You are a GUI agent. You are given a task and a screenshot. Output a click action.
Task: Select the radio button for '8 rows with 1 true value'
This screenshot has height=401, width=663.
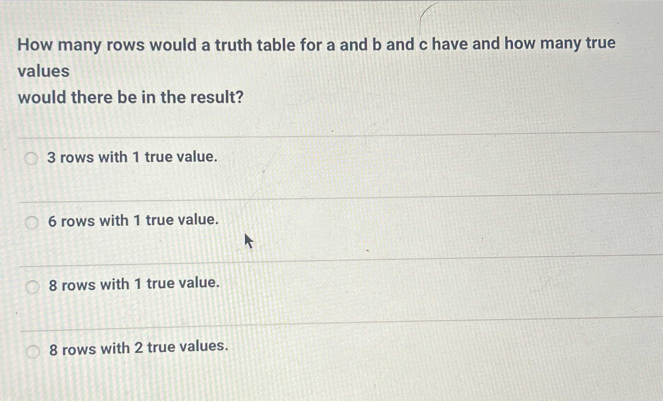click(33, 286)
